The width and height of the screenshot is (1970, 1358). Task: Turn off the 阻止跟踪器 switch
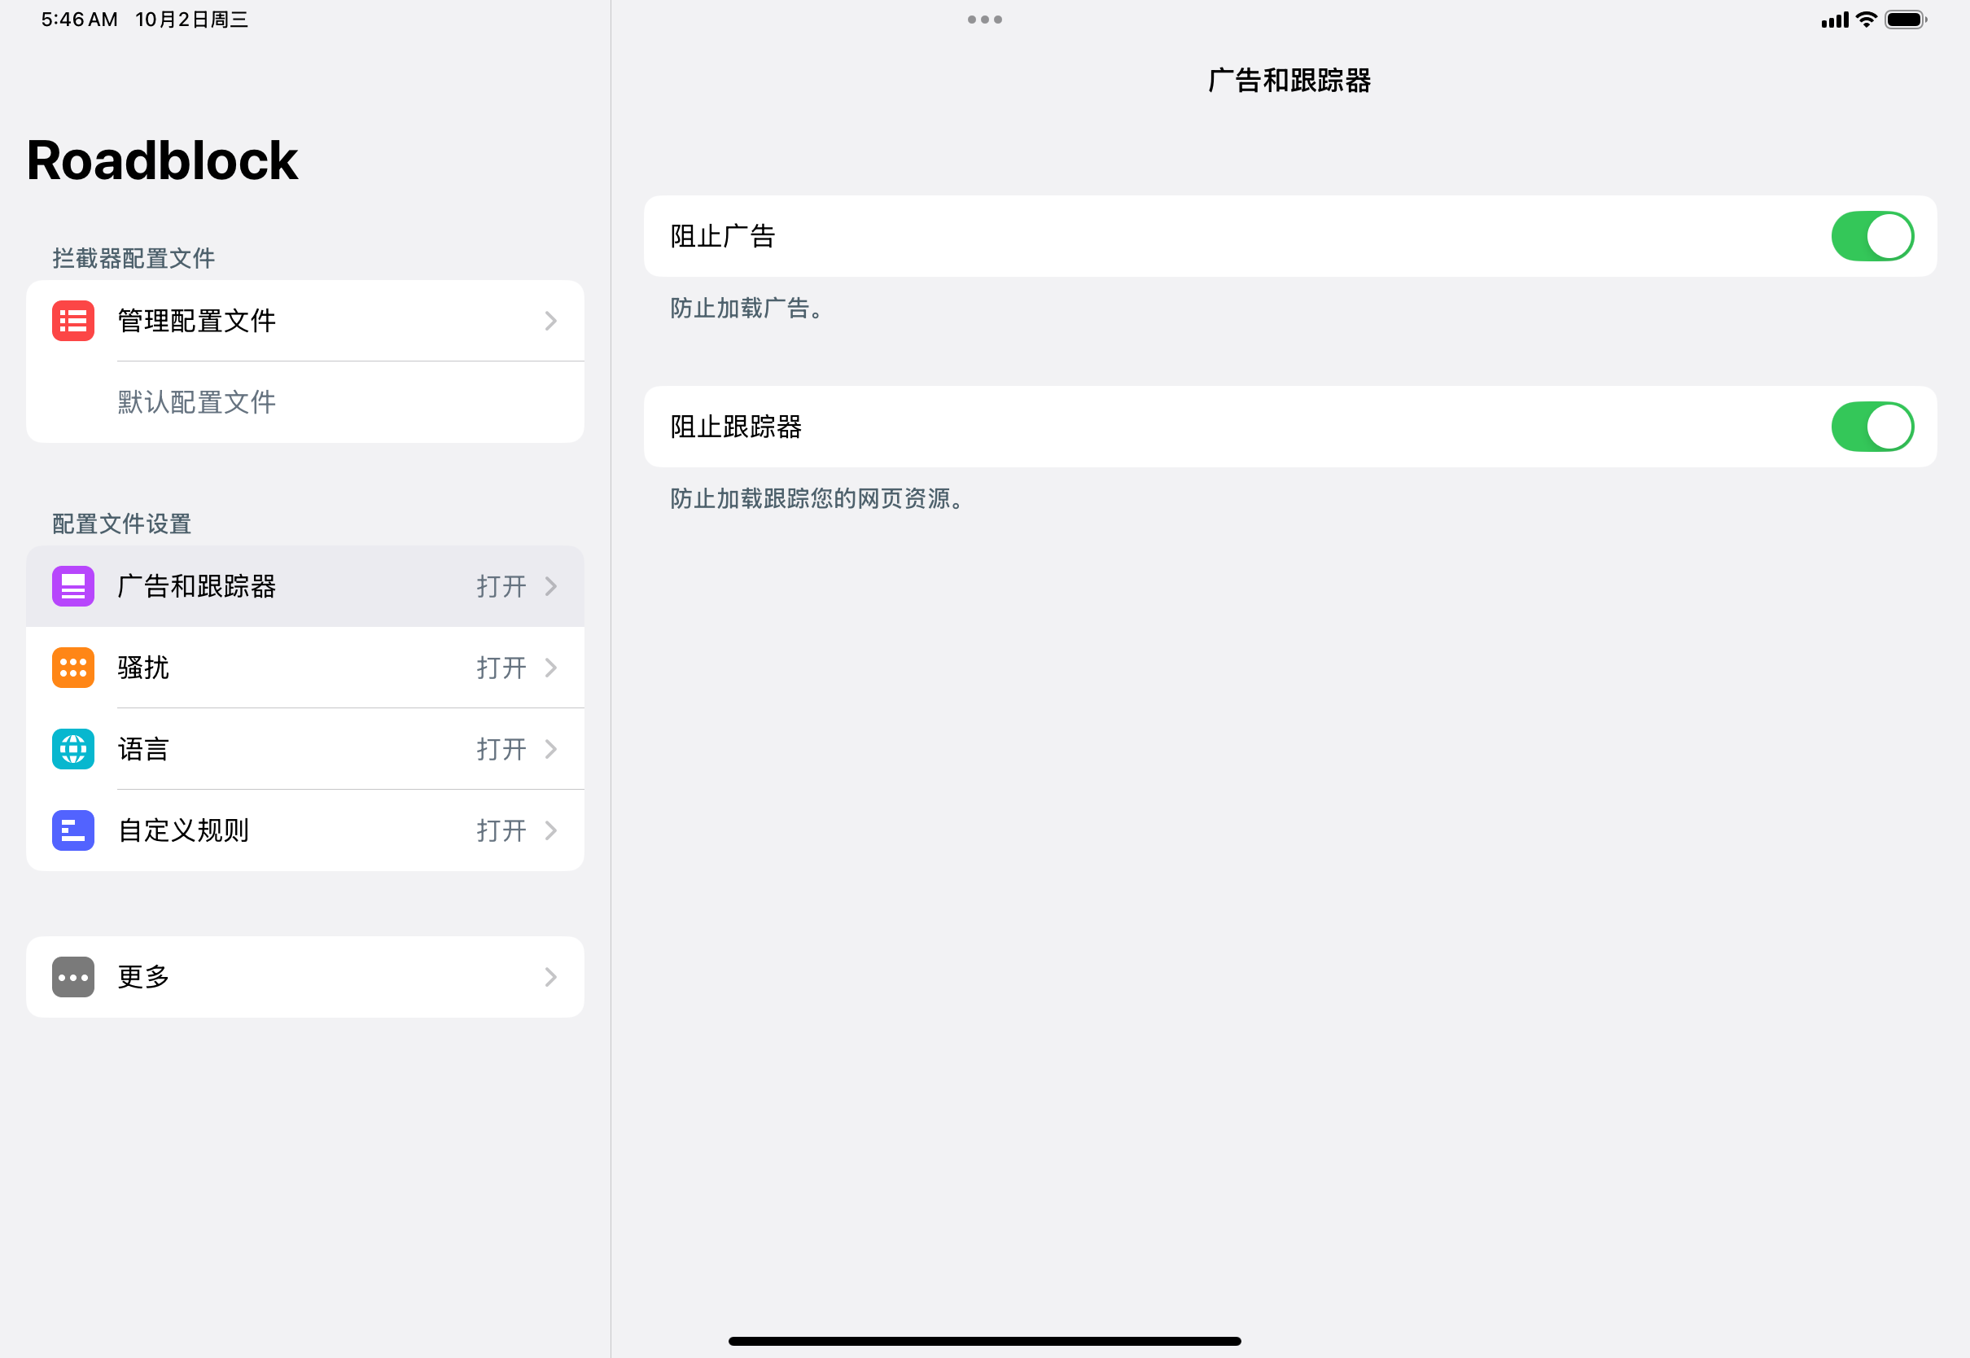coord(1872,427)
